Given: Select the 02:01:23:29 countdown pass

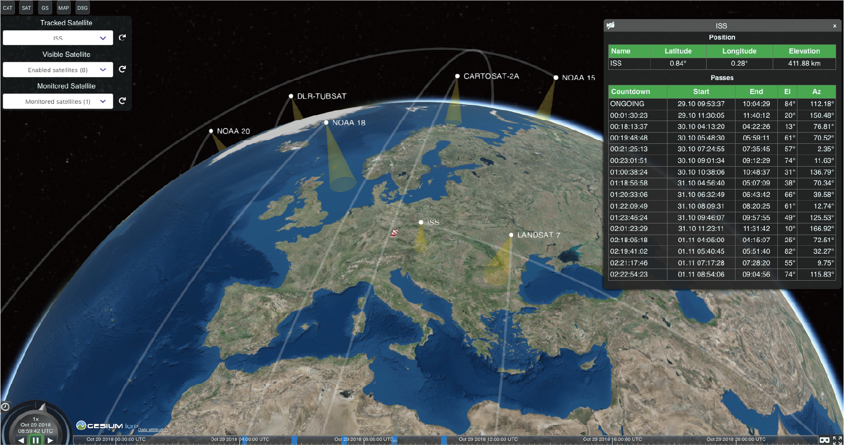Looking at the screenshot, I should pyautogui.click(x=722, y=229).
